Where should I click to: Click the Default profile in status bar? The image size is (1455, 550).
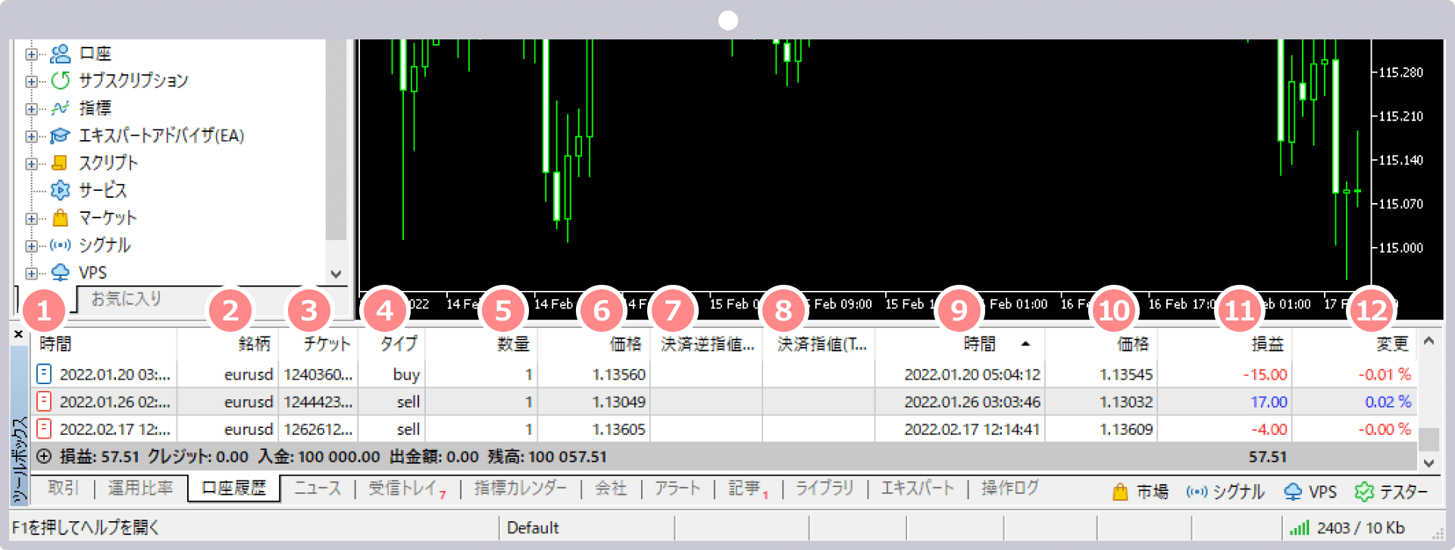533,527
